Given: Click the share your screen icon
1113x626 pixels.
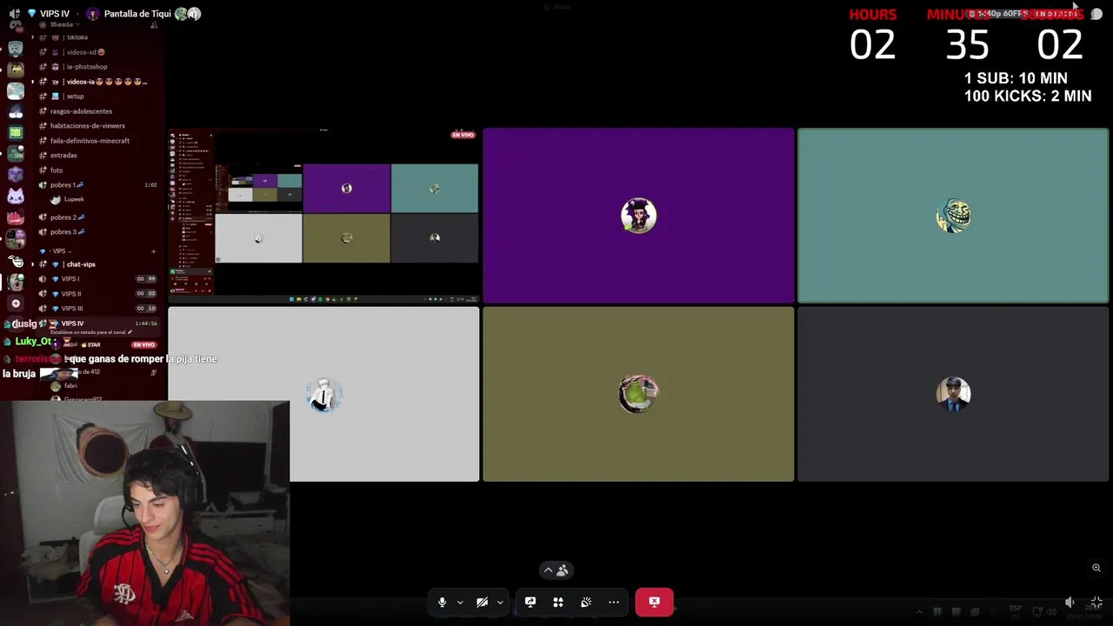Looking at the screenshot, I should point(530,602).
